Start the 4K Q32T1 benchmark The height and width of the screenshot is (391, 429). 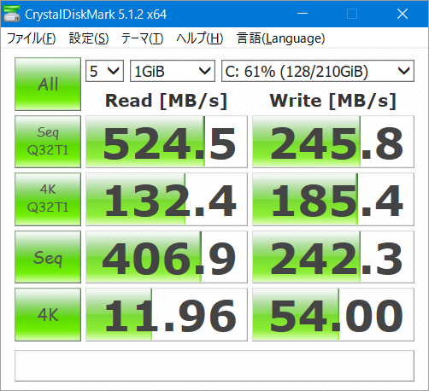pyautogui.click(x=48, y=199)
